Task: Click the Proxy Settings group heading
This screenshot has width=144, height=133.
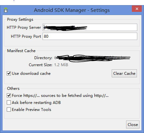Action: click(20, 20)
